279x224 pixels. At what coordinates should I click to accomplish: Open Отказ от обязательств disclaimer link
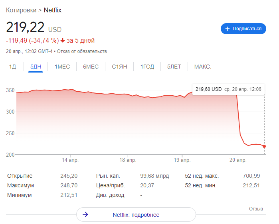pyautogui.click(x=81, y=51)
